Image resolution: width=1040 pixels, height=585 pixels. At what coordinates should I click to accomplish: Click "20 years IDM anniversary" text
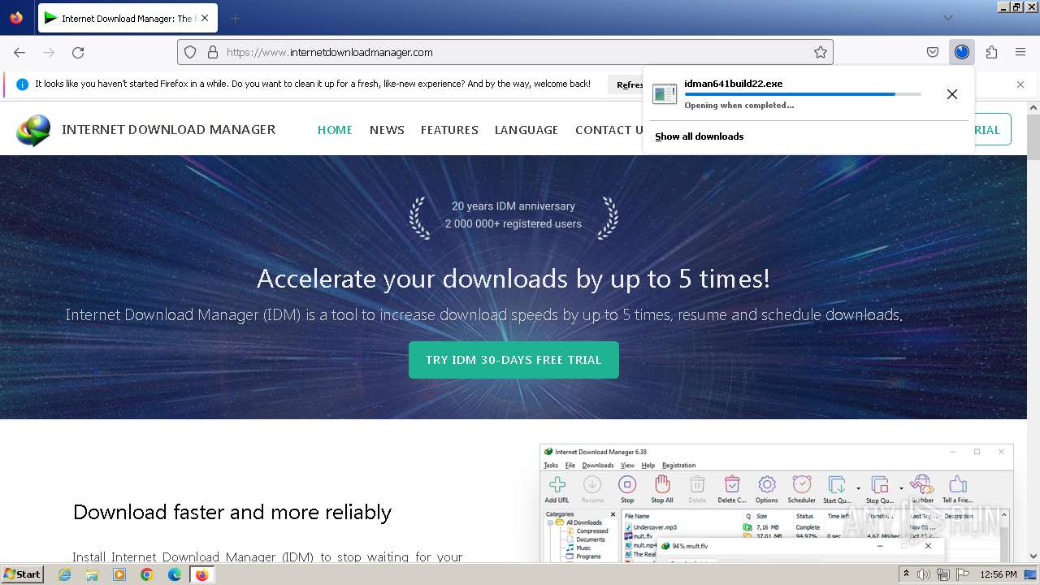pyautogui.click(x=513, y=206)
